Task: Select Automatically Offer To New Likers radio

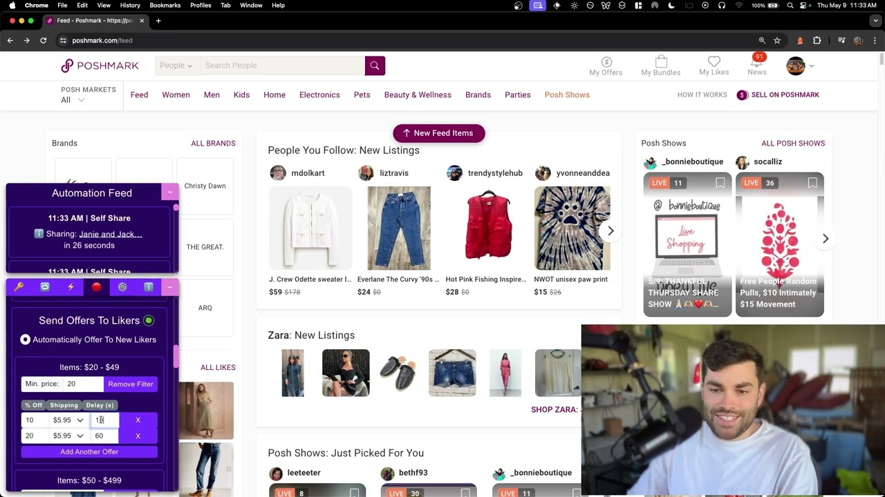Action: tap(26, 340)
